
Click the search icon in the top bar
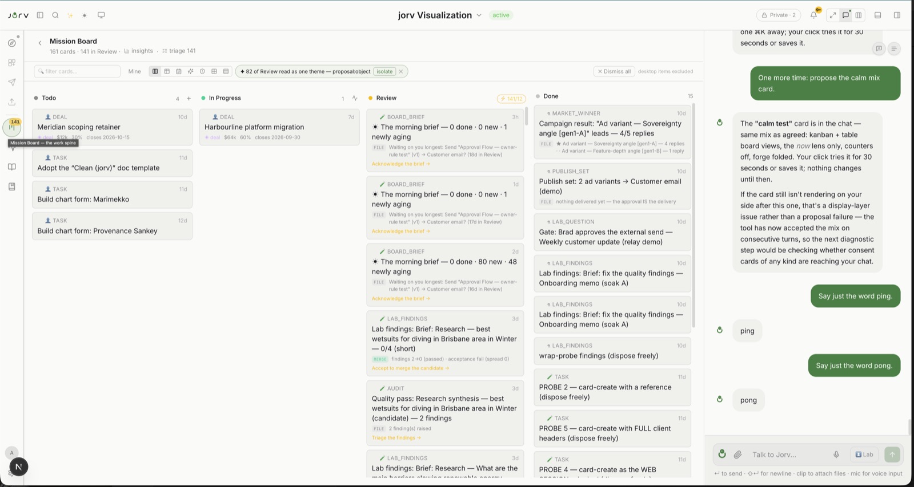[55, 15]
